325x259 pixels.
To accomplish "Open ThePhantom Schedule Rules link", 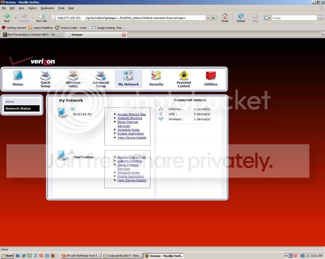I will coord(129,172).
